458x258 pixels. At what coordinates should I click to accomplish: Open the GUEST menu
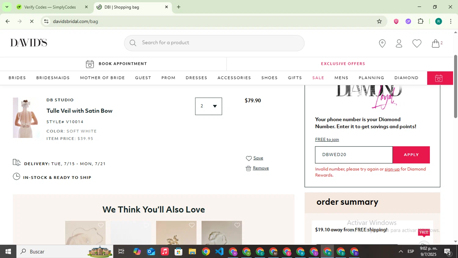click(x=143, y=78)
